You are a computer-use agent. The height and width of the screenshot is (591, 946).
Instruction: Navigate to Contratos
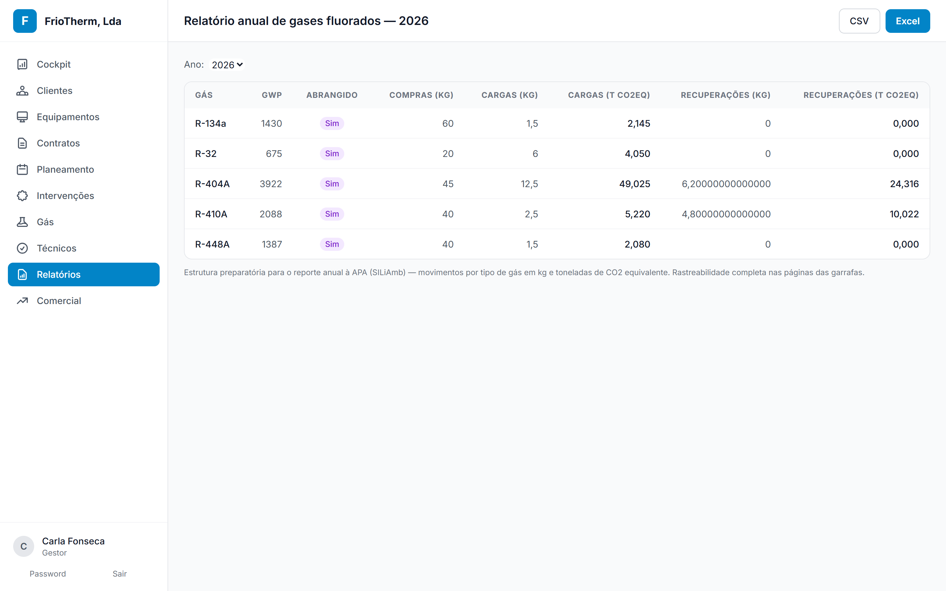(84, 143)
